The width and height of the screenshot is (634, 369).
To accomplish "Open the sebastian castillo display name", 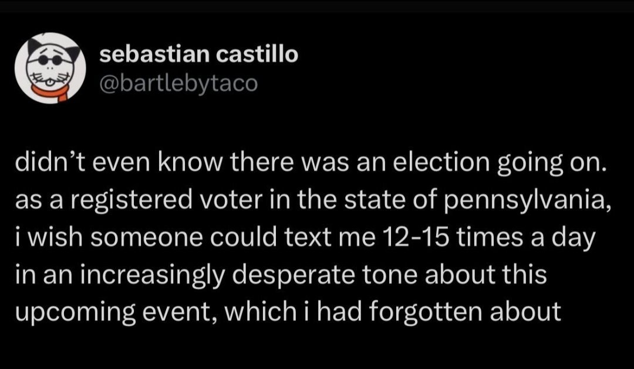I will tap(198, 56).
